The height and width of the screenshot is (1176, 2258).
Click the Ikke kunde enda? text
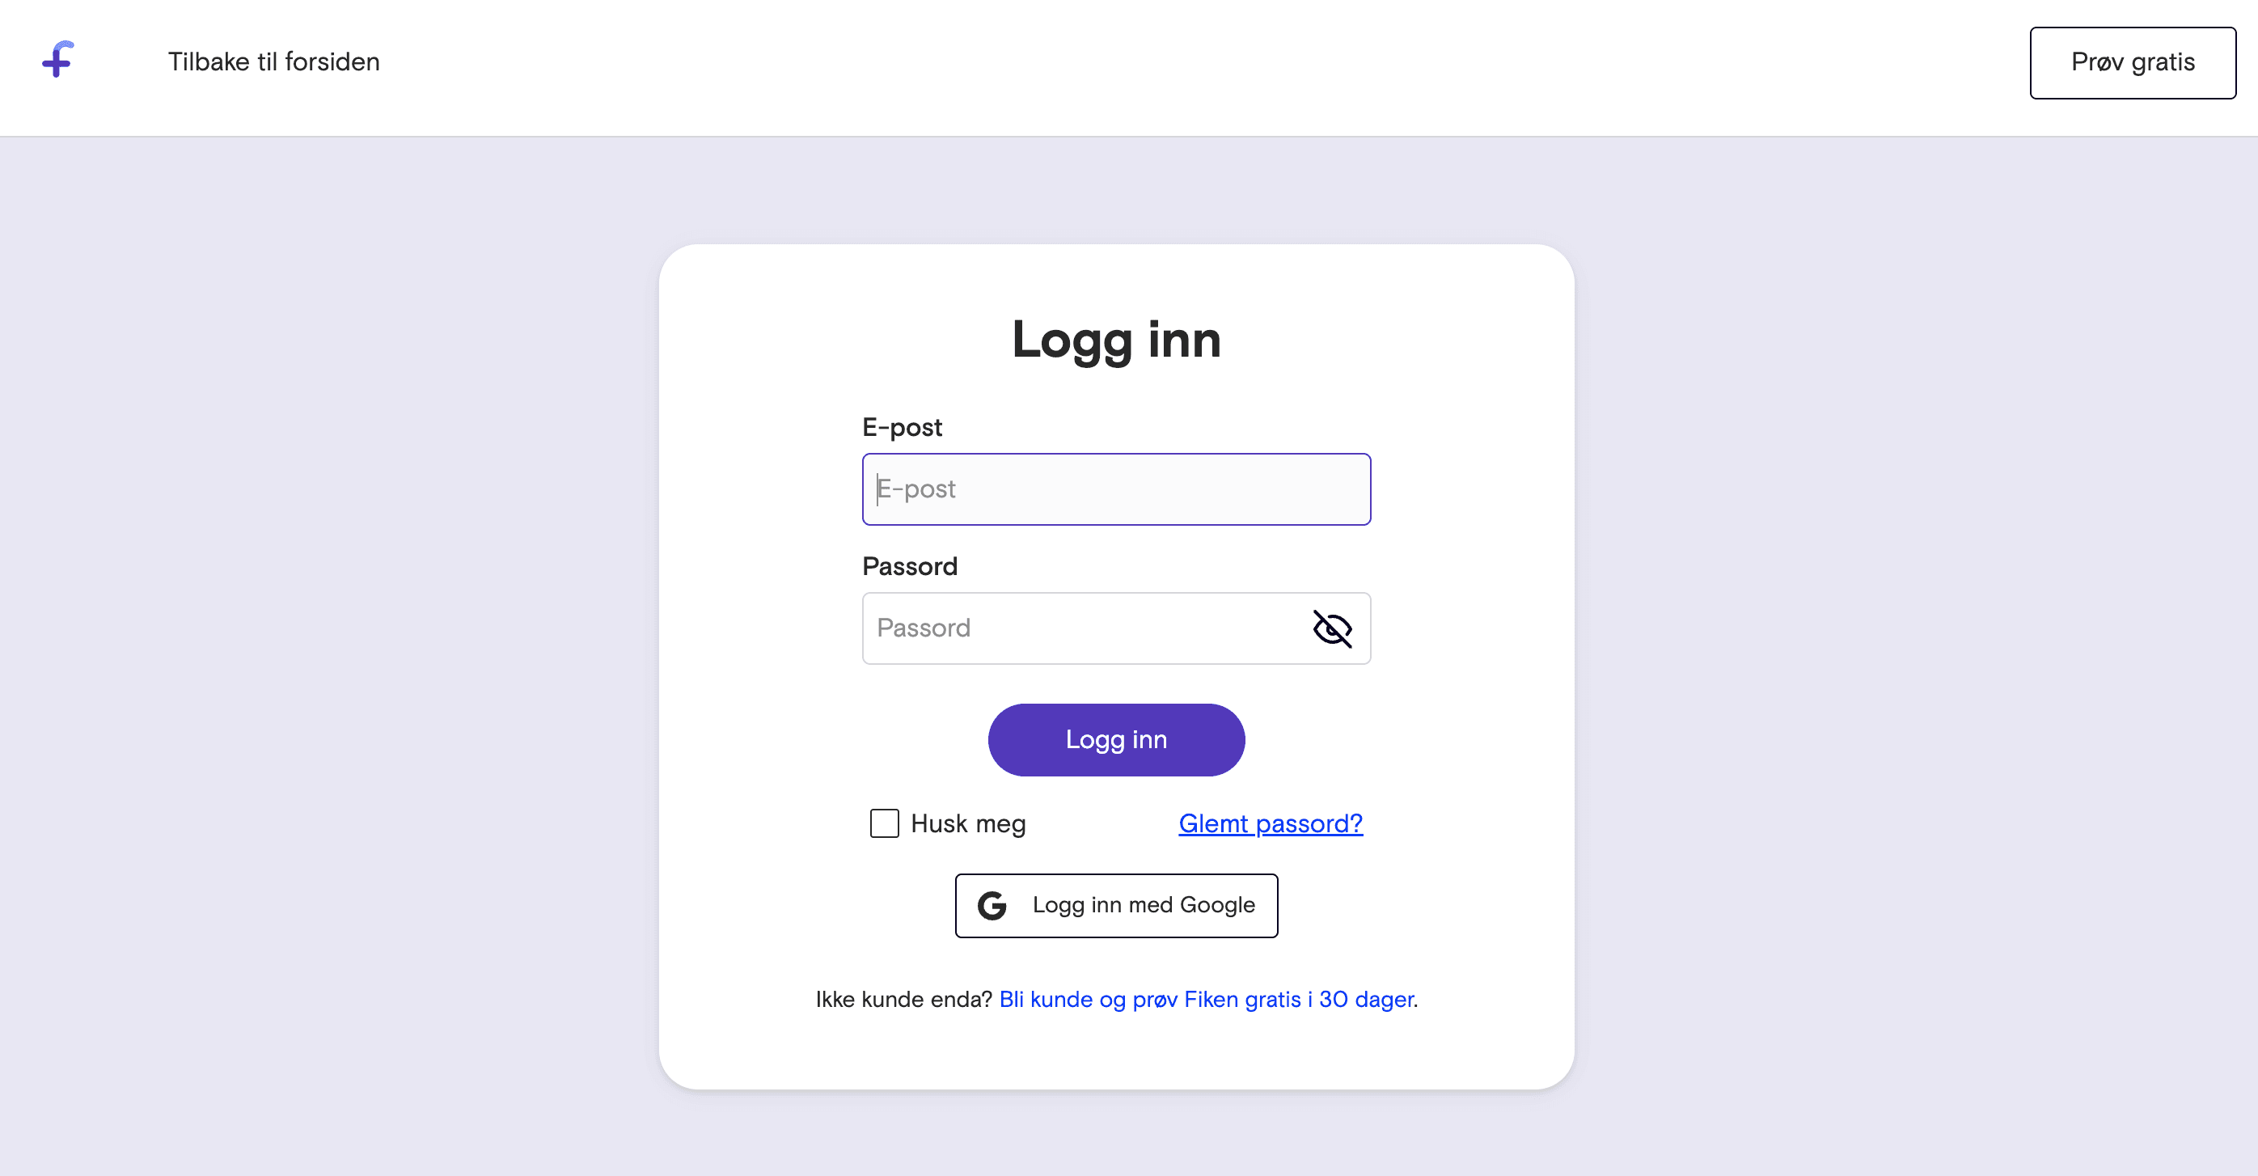[903, 999]
